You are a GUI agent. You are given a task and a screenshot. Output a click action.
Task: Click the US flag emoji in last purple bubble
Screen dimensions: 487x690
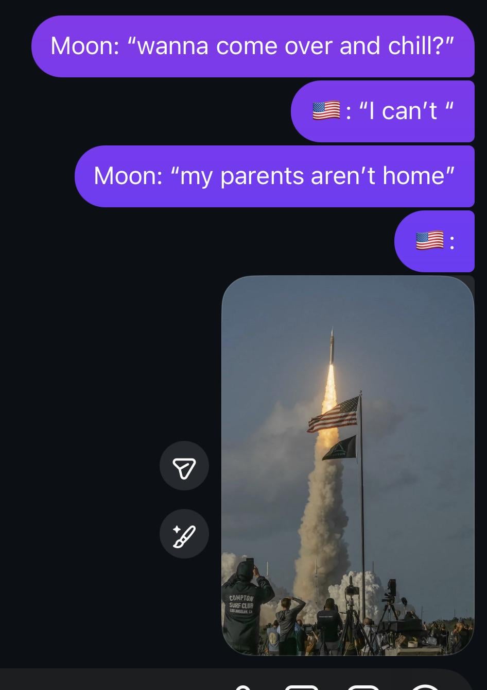click(429, 241)
